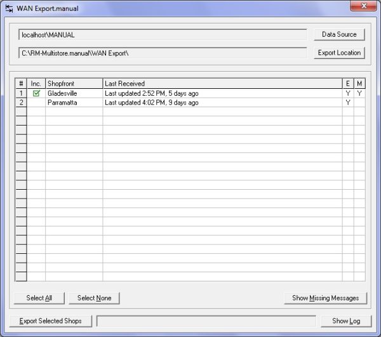
Task: Click Export Selected Shops
Action: pyautogui.click(x=51, y=320)
